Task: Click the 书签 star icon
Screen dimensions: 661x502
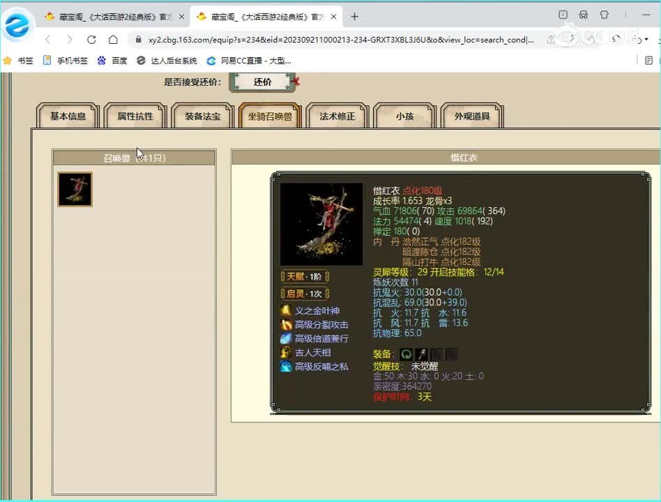Action: tap(7, 61)
